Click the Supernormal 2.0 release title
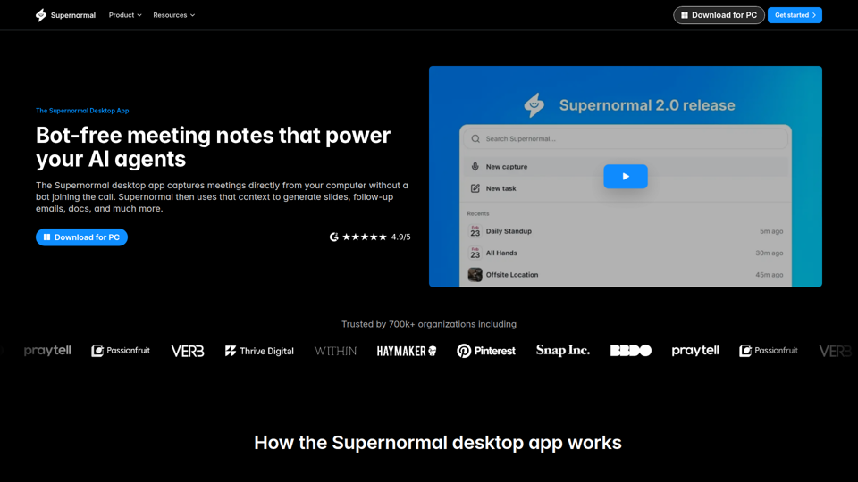 (x=647, y=105)
